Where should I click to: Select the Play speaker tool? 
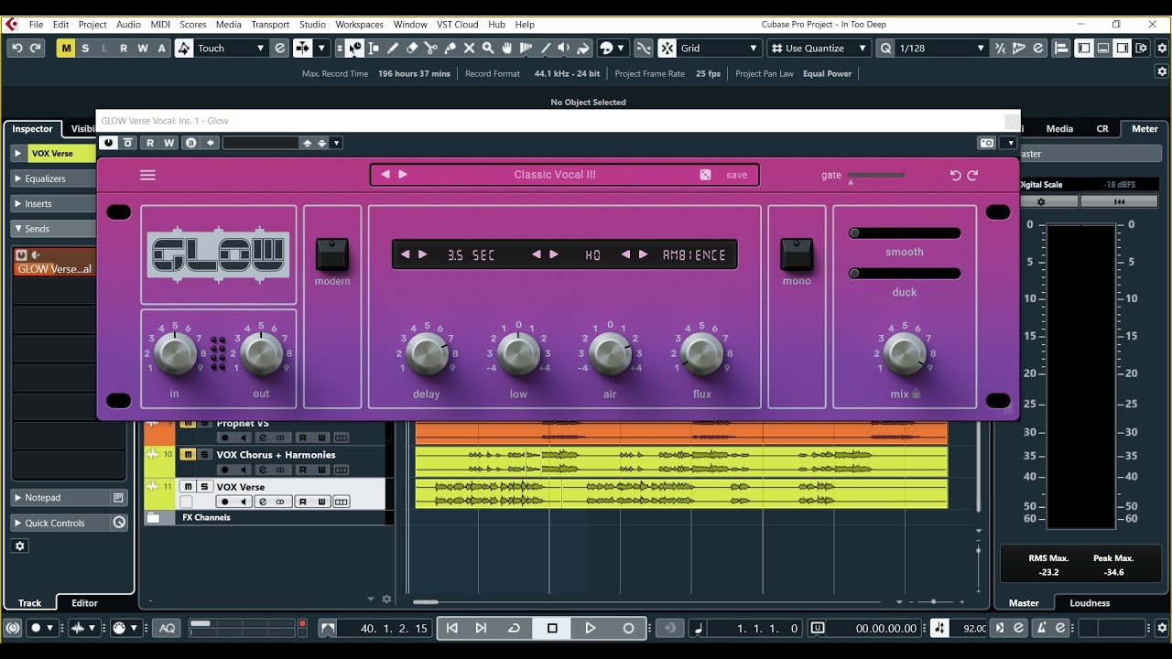(564, 48)
